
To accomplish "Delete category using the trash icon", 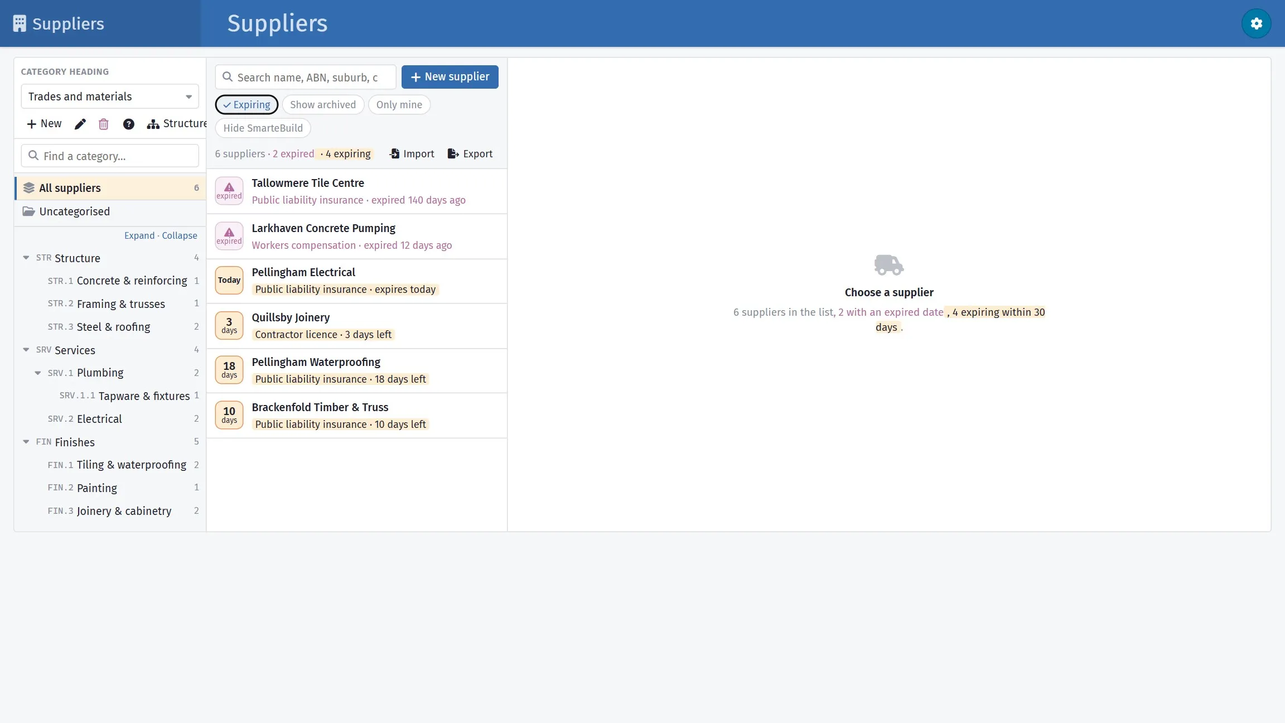I will tap(104, 124).
